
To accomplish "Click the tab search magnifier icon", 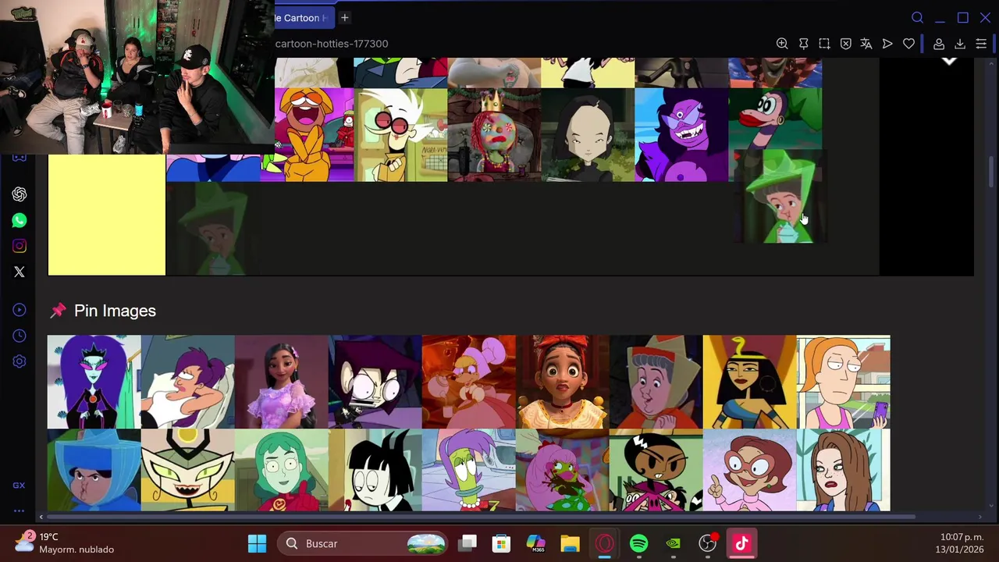I will point(918,17).
